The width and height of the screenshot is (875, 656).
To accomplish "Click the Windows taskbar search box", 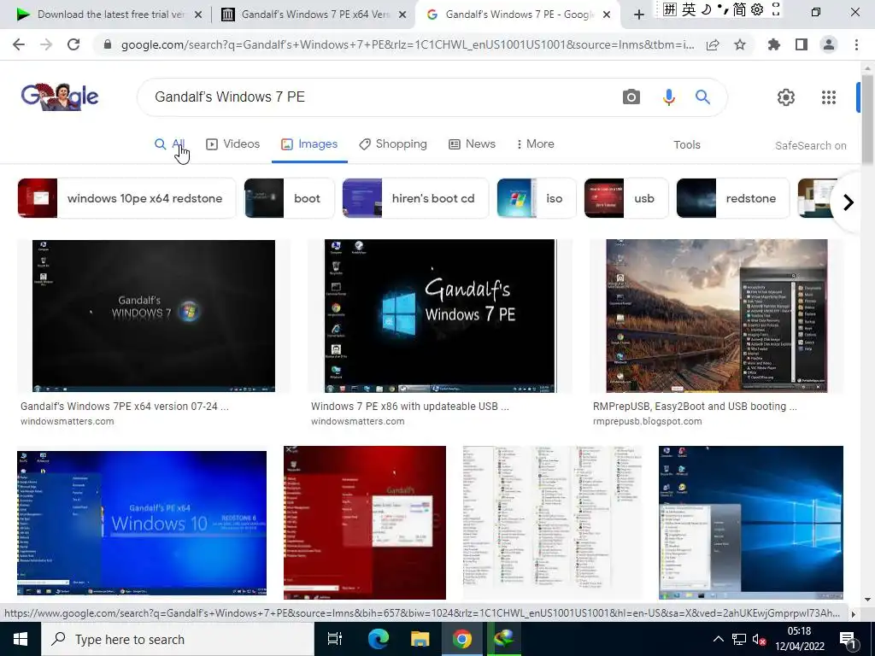I will click(178, 639).
